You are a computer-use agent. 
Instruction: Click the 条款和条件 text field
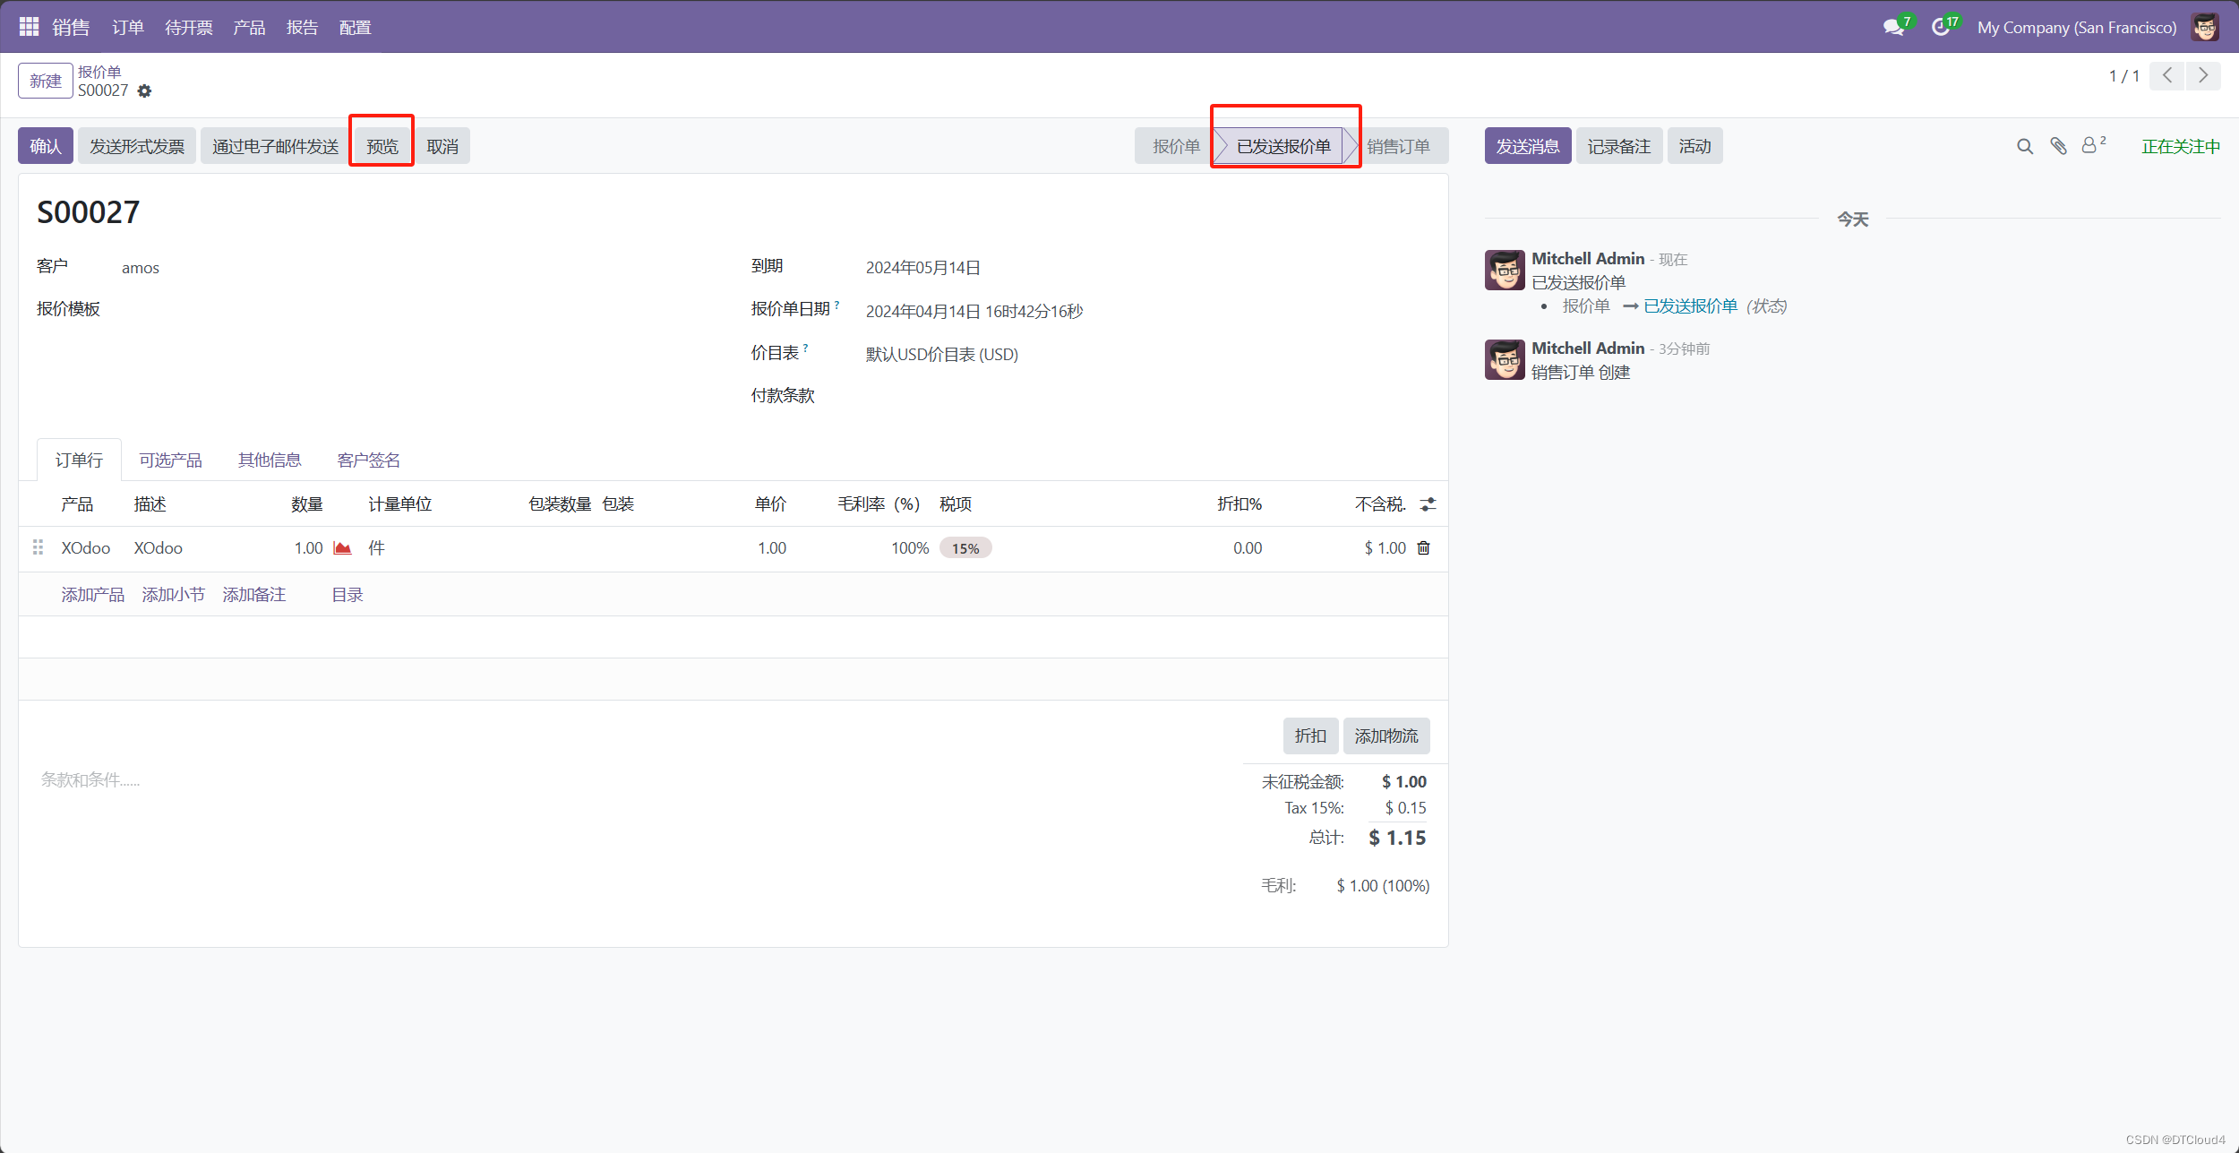pyautogui.click(x=90, y=780)
